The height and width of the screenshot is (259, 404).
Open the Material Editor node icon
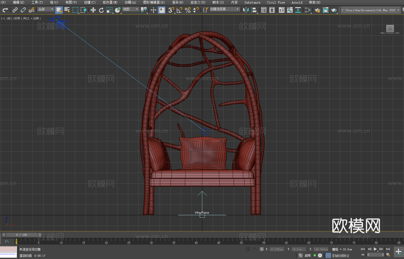[308, 10]
